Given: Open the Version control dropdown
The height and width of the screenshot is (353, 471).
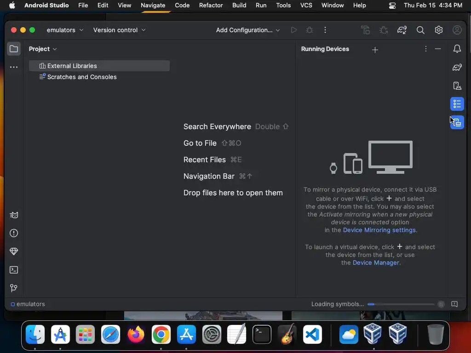Looking at the screenshot, I should (x=119, y=30).
